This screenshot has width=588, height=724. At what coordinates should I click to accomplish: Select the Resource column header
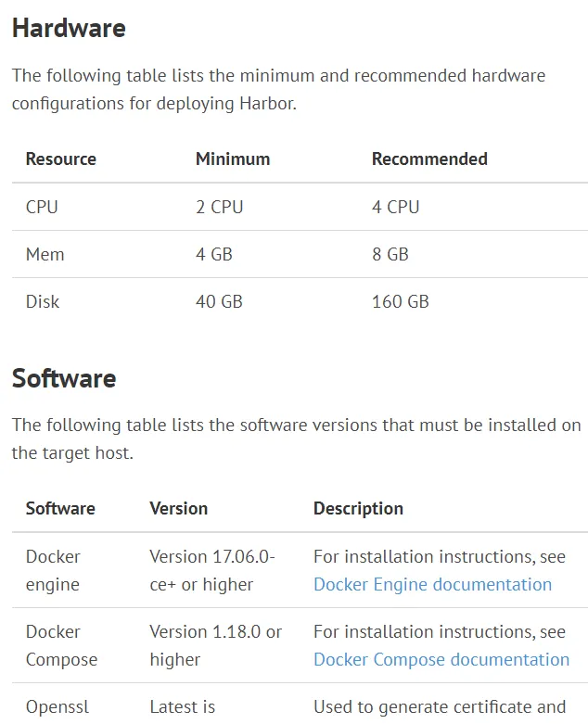[61, 159]
